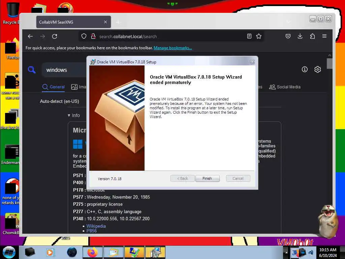Viewport: 345px width, 259px height.
Task: Open the Manage bookmarks link
Action: point(173,48)
